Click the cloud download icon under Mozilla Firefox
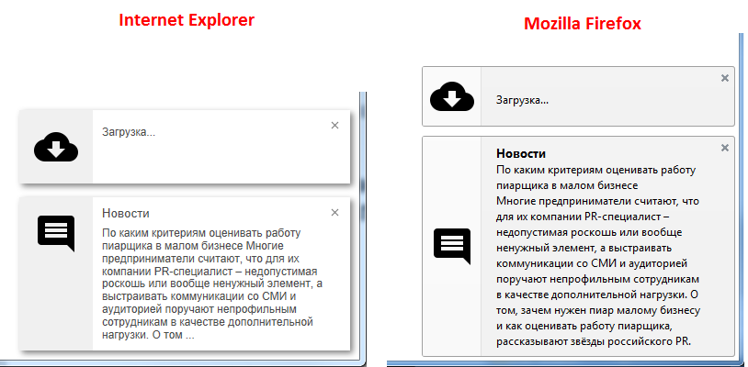This screenshot has width=748, height=367. tap(451, 95)
